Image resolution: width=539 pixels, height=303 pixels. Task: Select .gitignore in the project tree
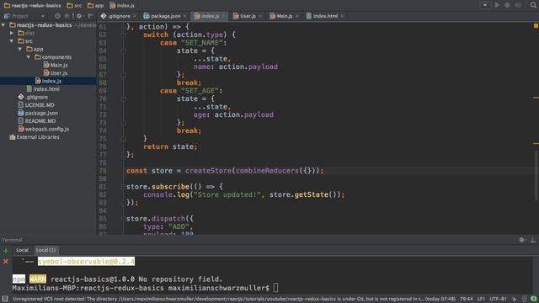click(33, 97)
